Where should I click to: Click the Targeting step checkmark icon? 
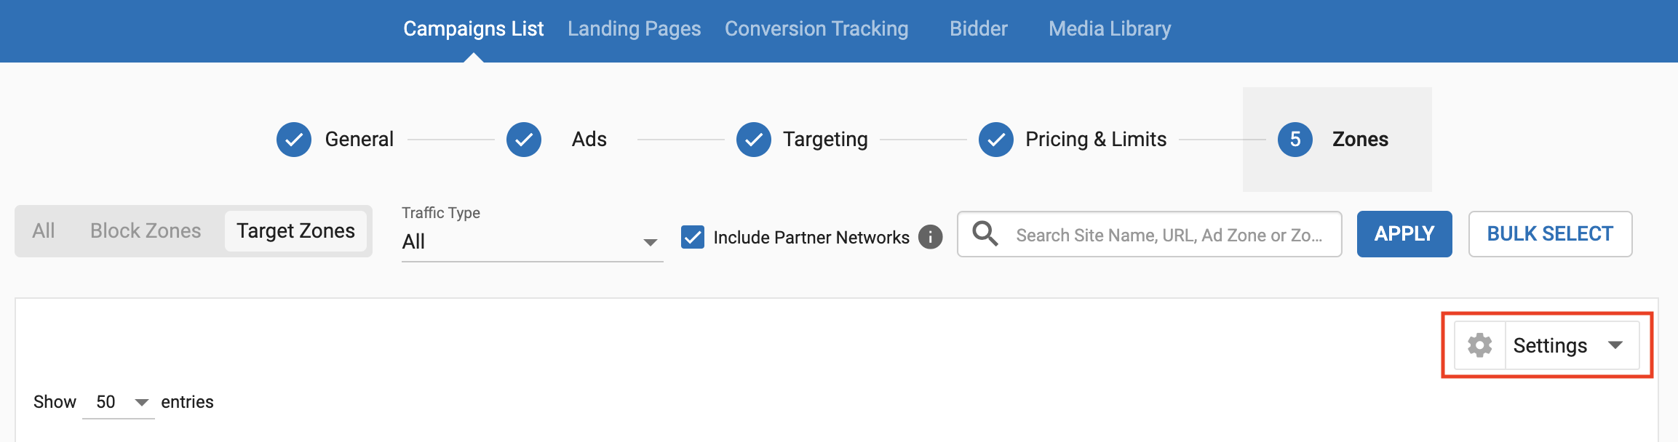pos(754,140)
